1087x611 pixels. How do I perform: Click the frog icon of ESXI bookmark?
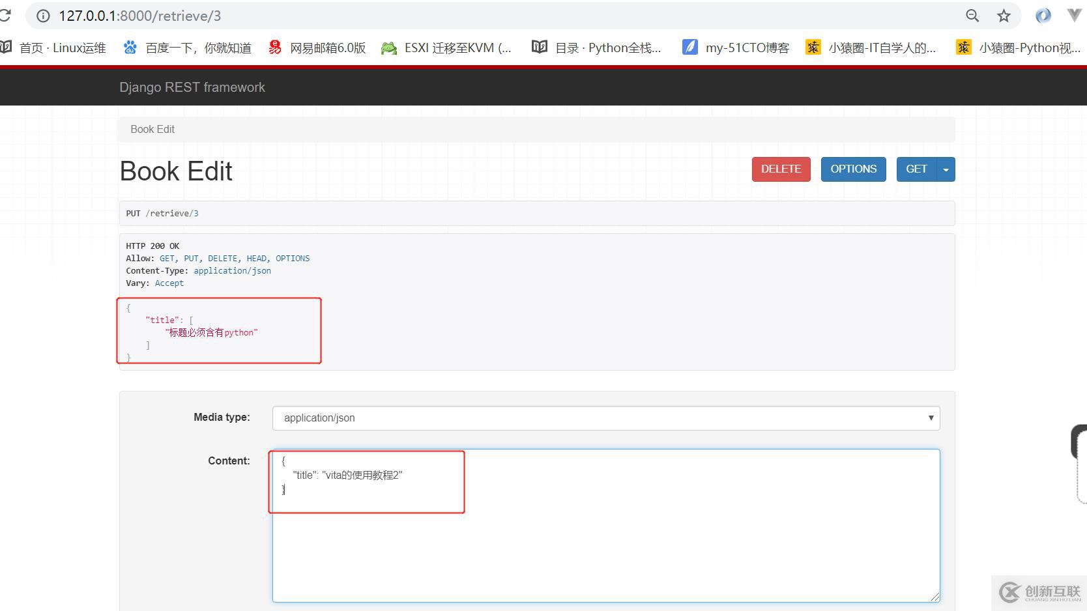pyautogui.click(x=389, y=48)
